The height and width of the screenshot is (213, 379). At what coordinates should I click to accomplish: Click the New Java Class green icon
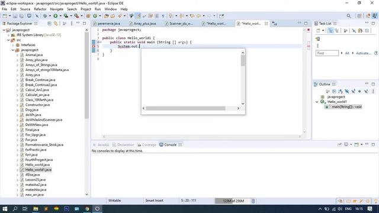[x=95, y=16]
